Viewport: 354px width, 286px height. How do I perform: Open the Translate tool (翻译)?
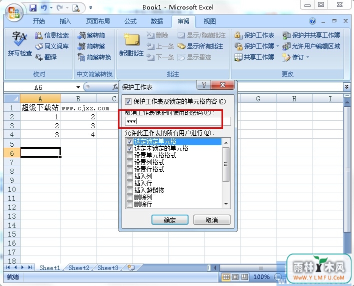(x=46, y=57)
